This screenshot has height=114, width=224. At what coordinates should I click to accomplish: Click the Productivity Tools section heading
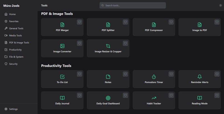coord(56,66)
